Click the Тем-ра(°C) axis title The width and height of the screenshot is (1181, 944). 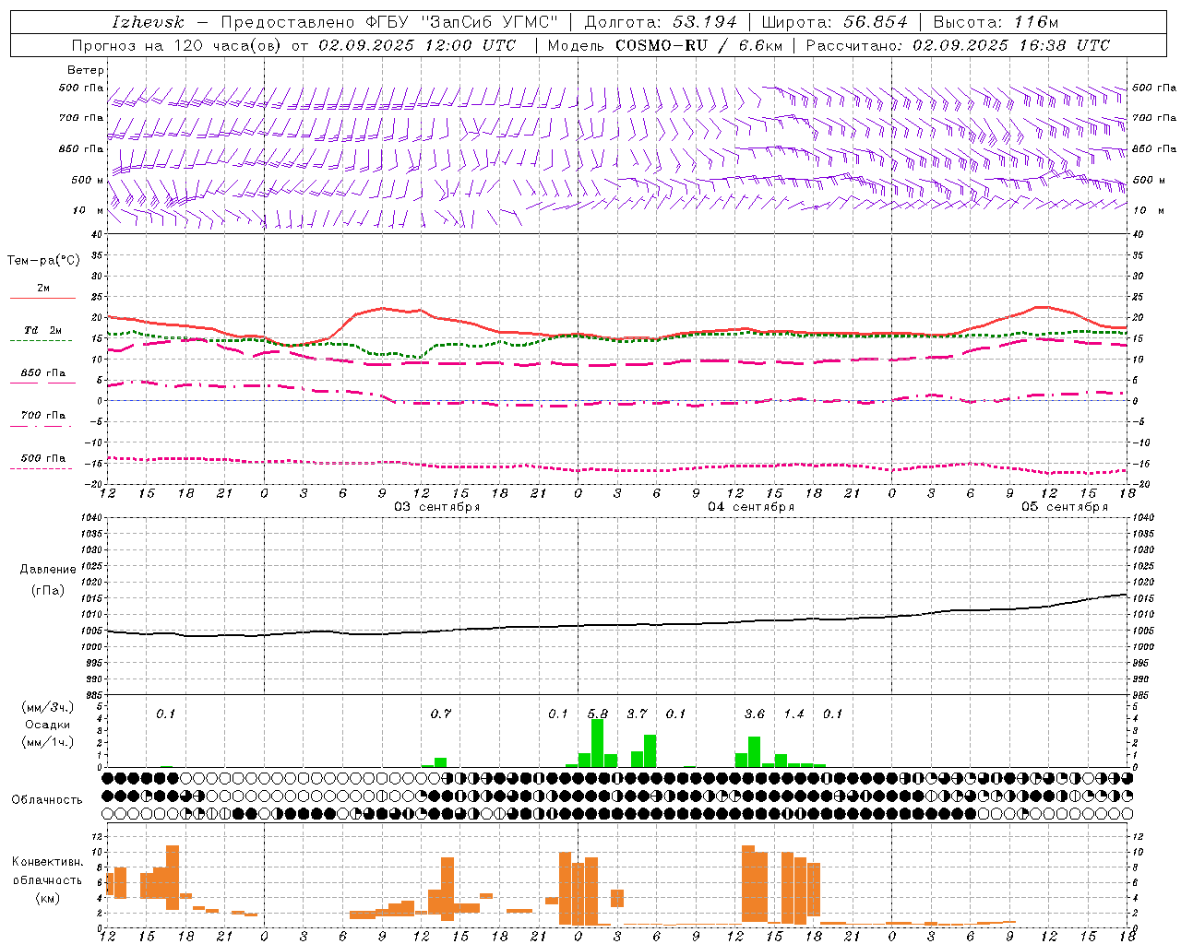coord(43,261)
